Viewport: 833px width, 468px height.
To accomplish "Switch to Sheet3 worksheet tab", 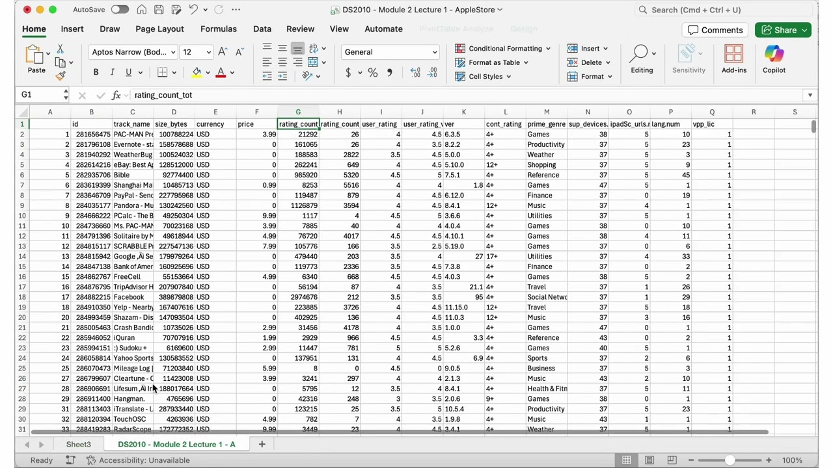I will click(78, 445).
